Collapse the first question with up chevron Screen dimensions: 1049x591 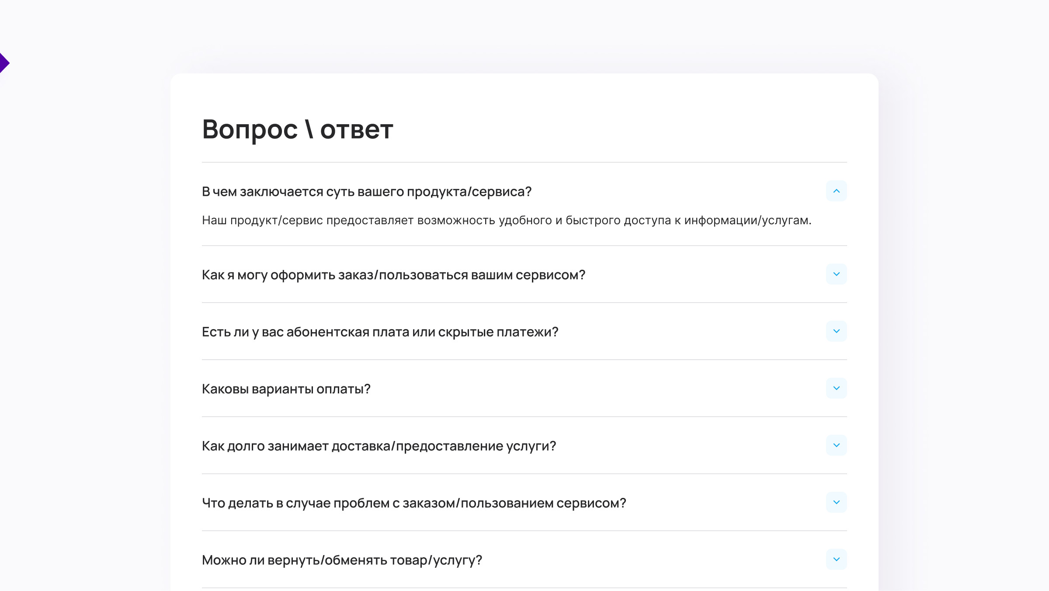click(x=836, y=191)
